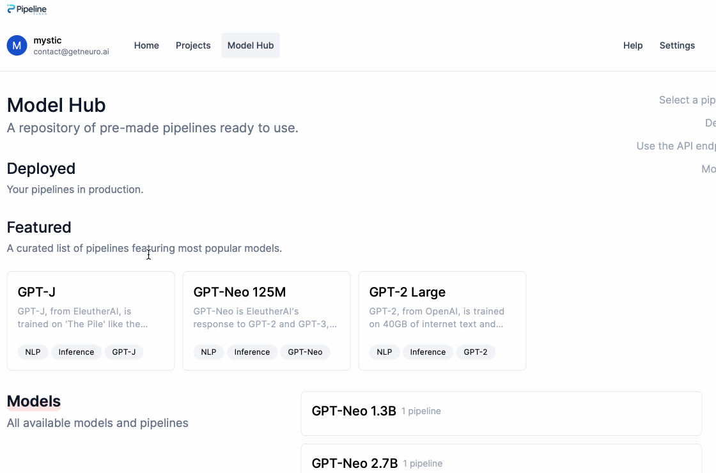Screen dimensions: 716x473
Task: Click the GPT-J tag chip
Action: (124, 352)
